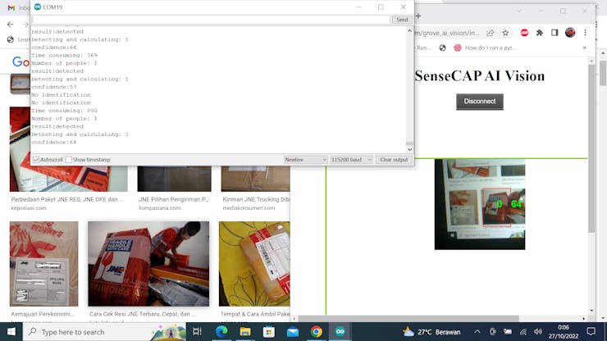This screenshot has height=341, width=607.
Task: Toggle the Autoscroll checkbox
Action: tap(36, 160)
